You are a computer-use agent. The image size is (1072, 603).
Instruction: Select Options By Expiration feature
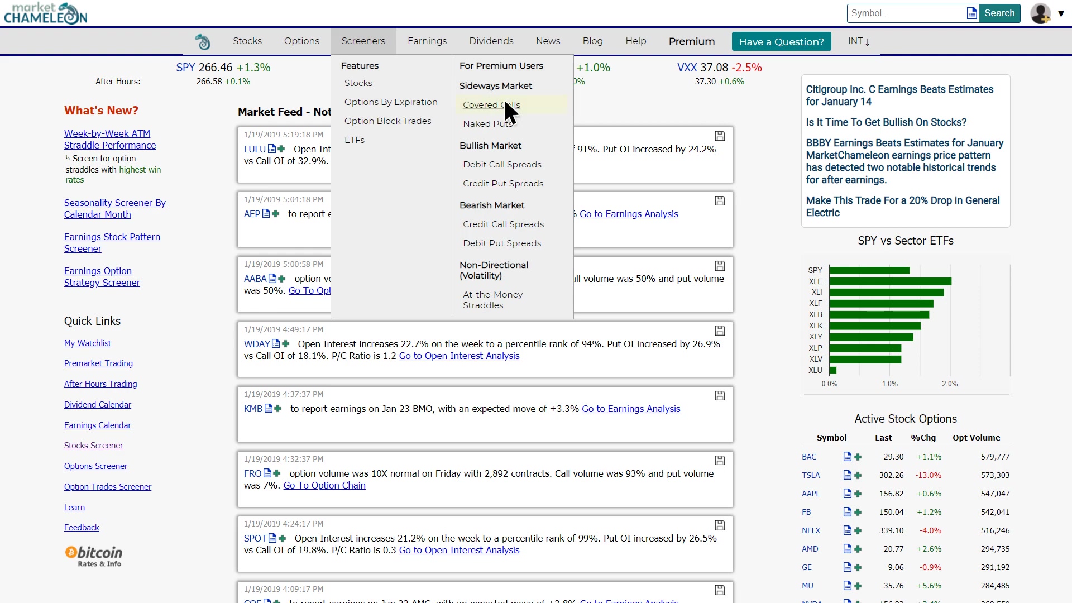[x=391, y=102]
